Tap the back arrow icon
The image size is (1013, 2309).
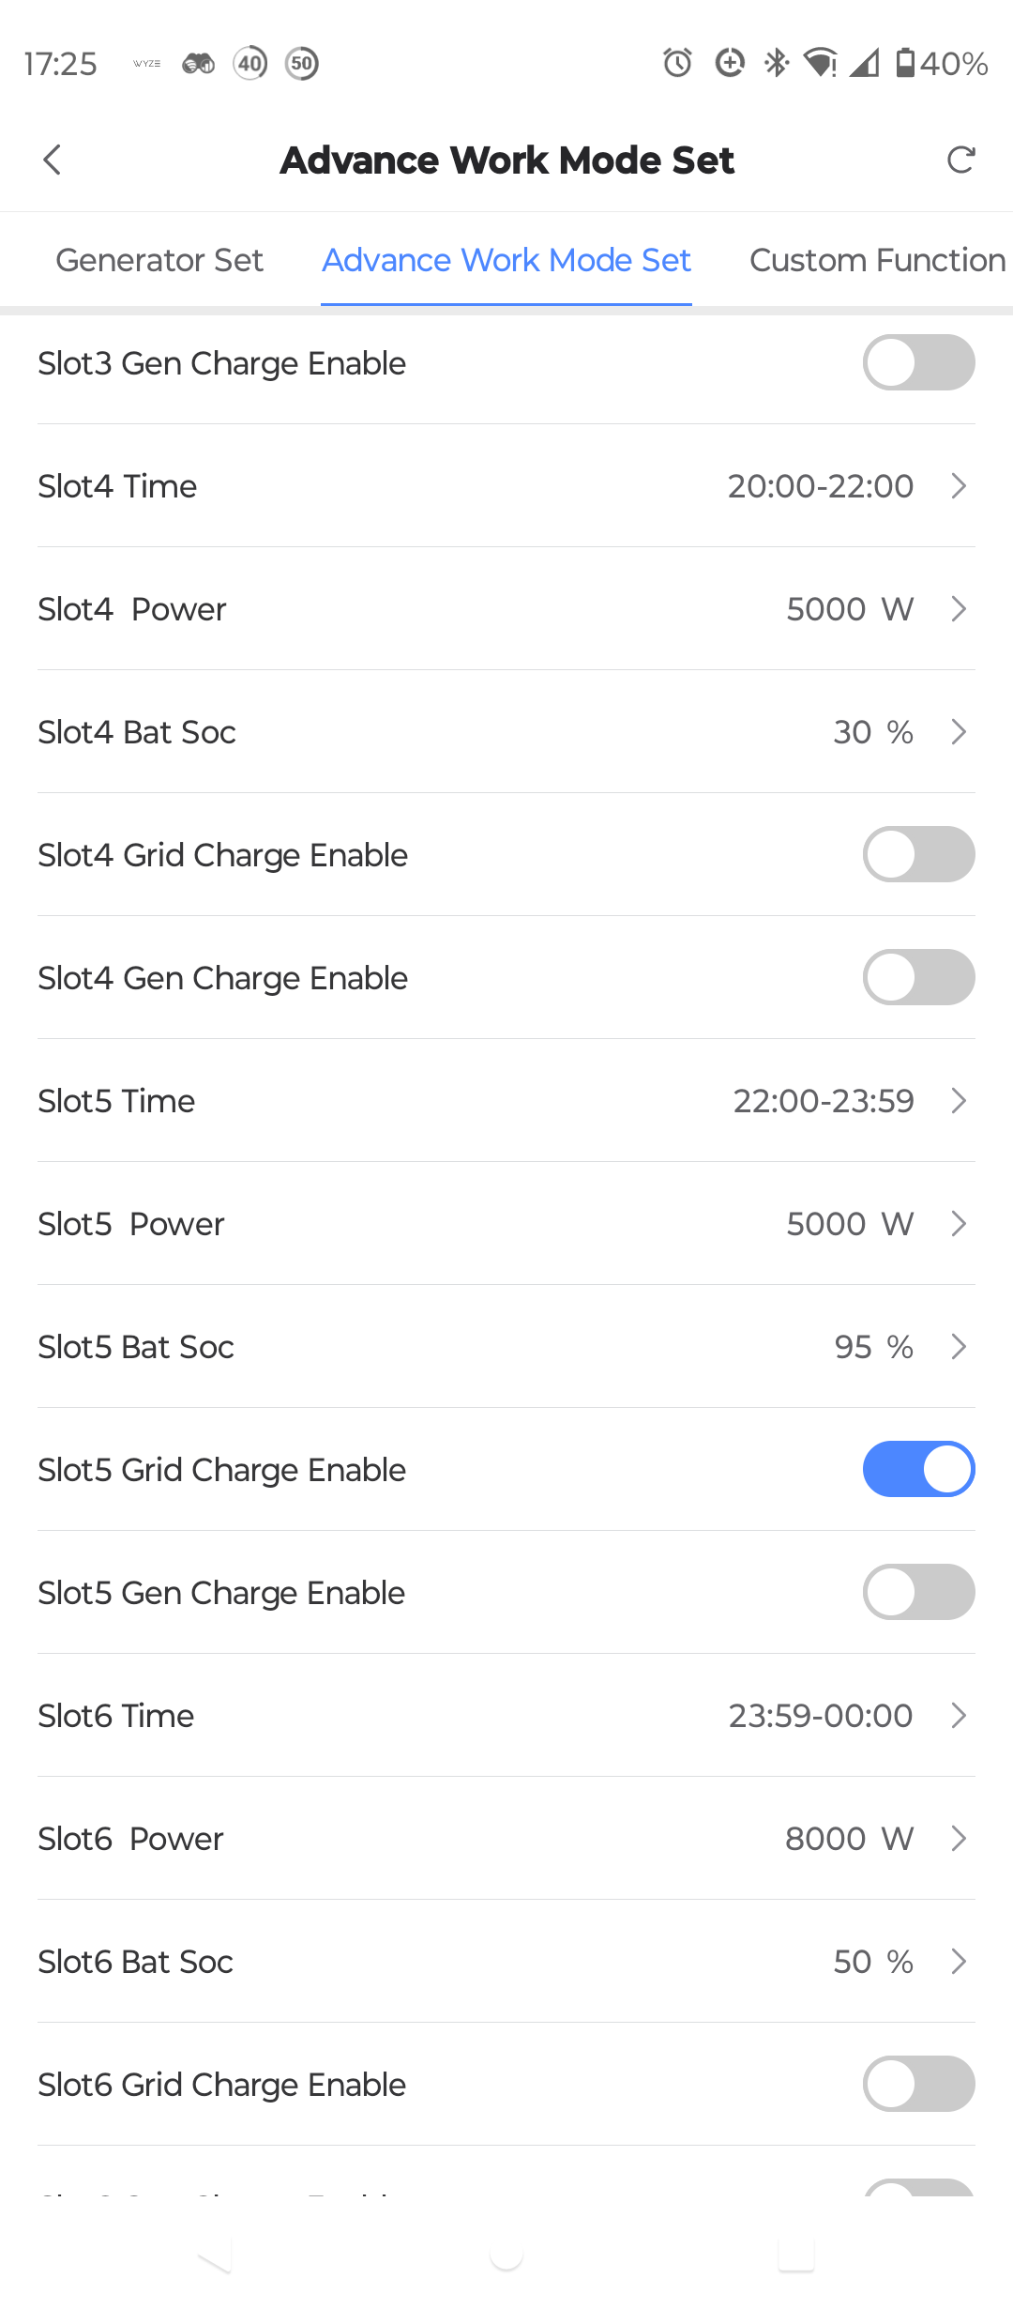pyautogui.click(x=53, y=160)
